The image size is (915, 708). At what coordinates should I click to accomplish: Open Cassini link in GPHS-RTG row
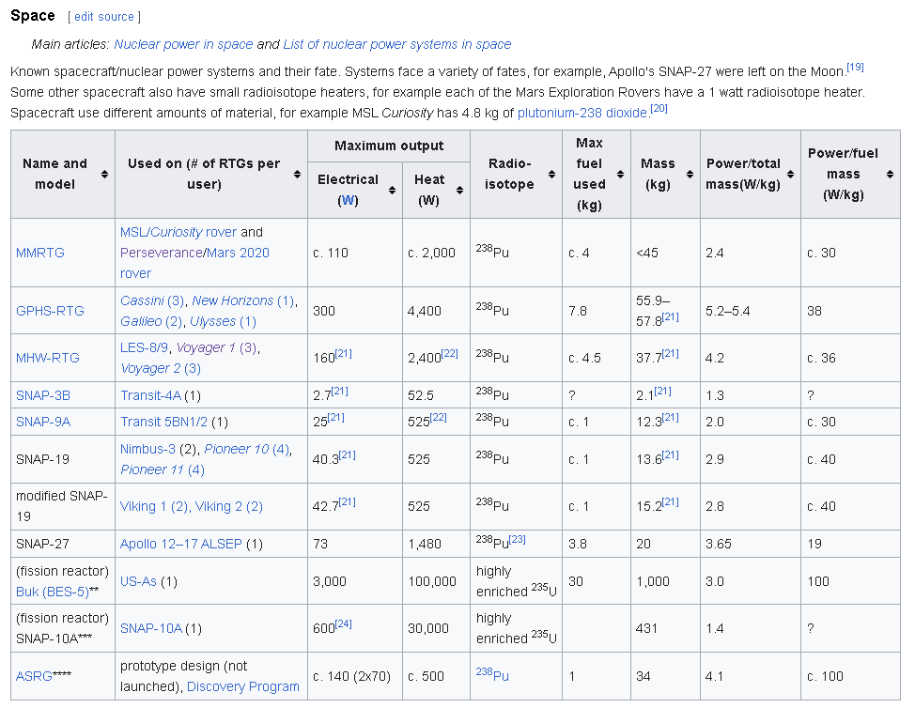click(153, 300)
